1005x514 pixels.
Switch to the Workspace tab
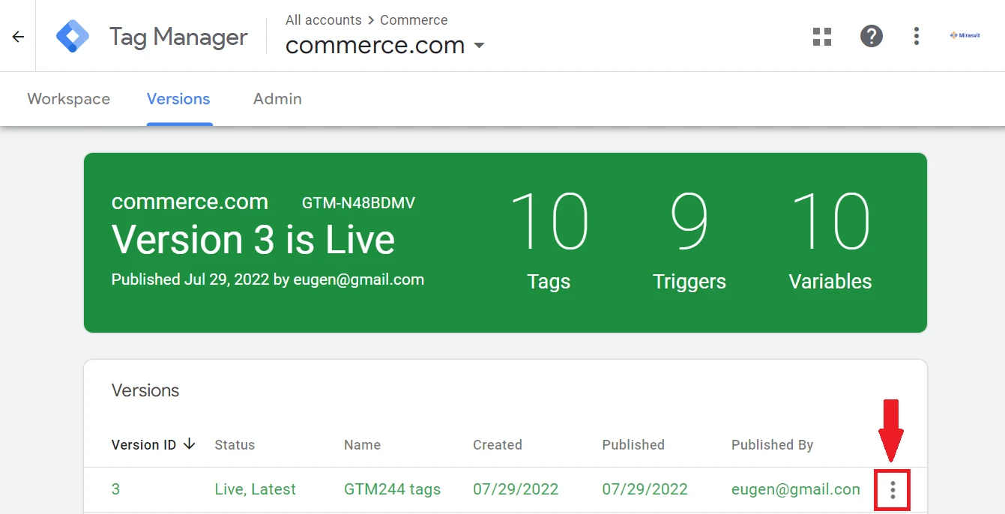pos(68,99)
